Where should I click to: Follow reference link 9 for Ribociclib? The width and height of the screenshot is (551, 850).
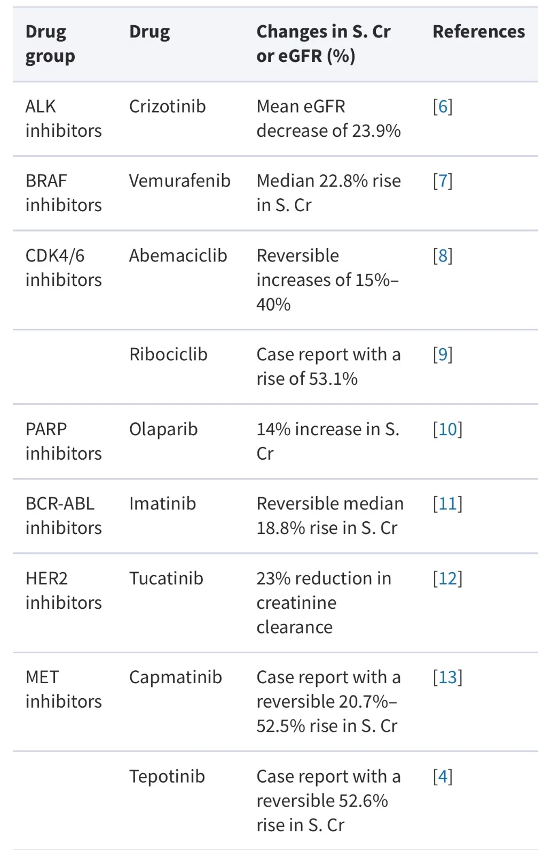[x=443, y=354]
